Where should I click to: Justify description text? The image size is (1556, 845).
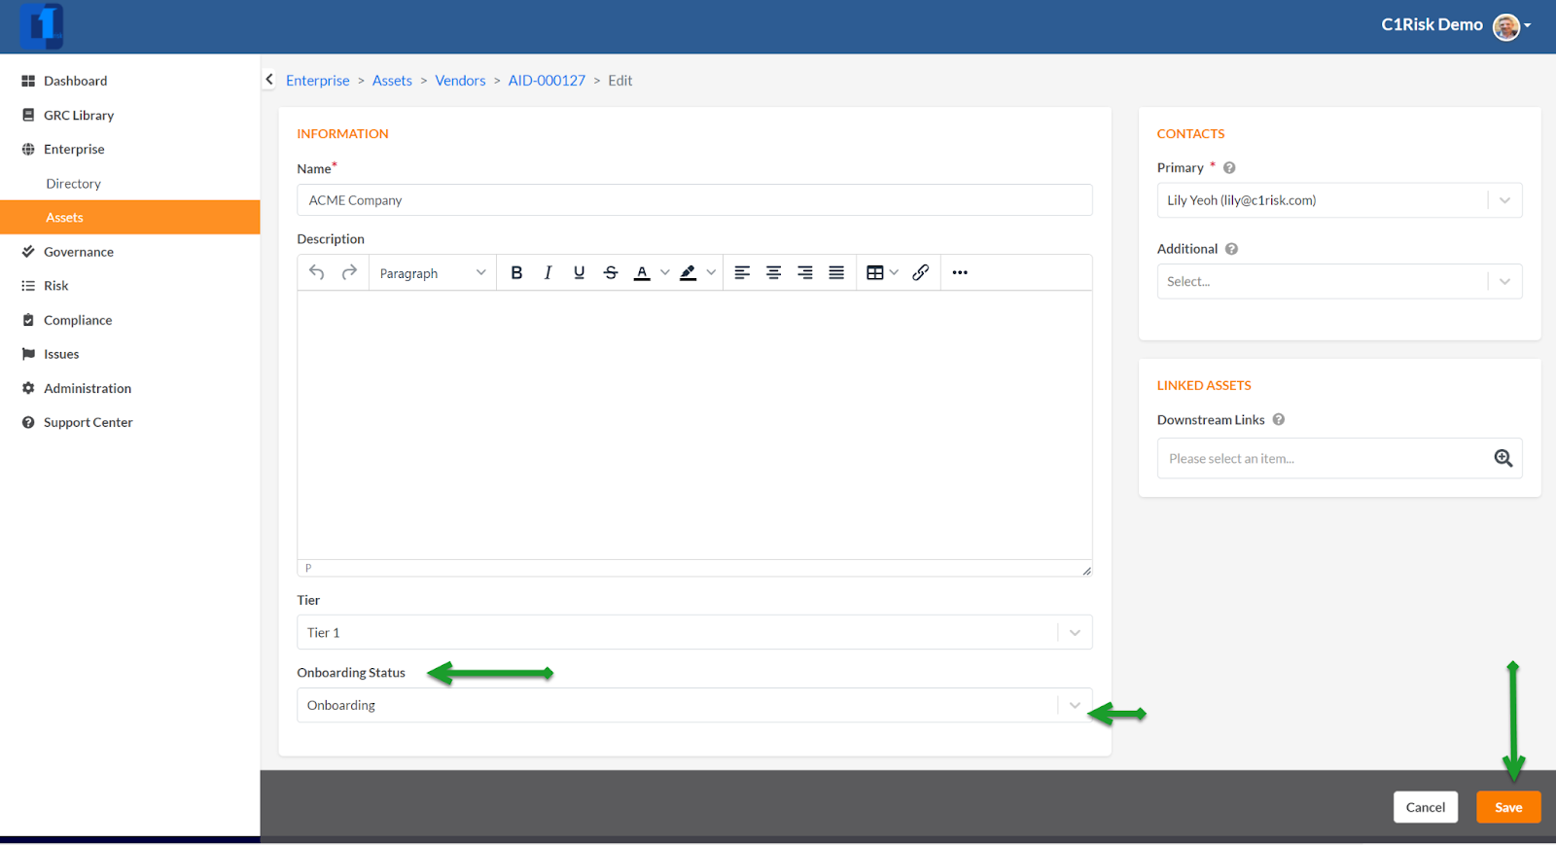pos(836,272)
